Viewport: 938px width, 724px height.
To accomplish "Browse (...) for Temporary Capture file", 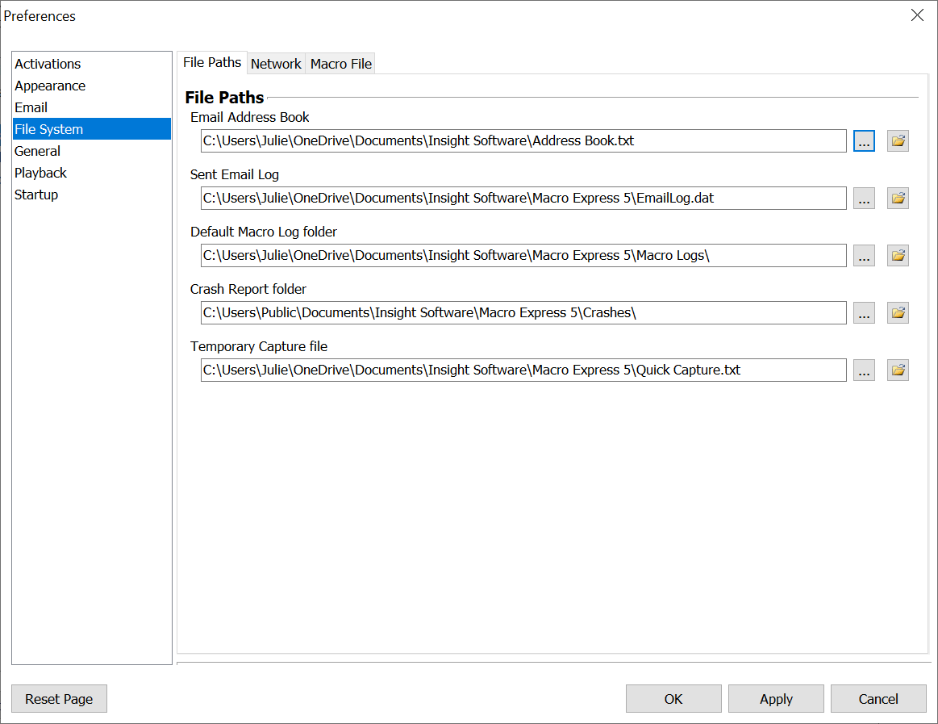I will (864, 370).
